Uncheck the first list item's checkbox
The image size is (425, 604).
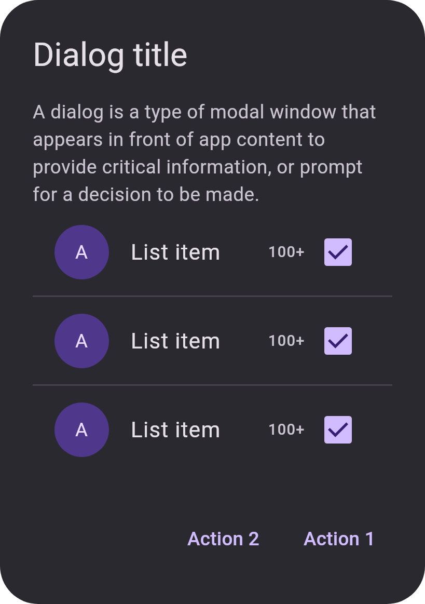[x=338, y=252]
